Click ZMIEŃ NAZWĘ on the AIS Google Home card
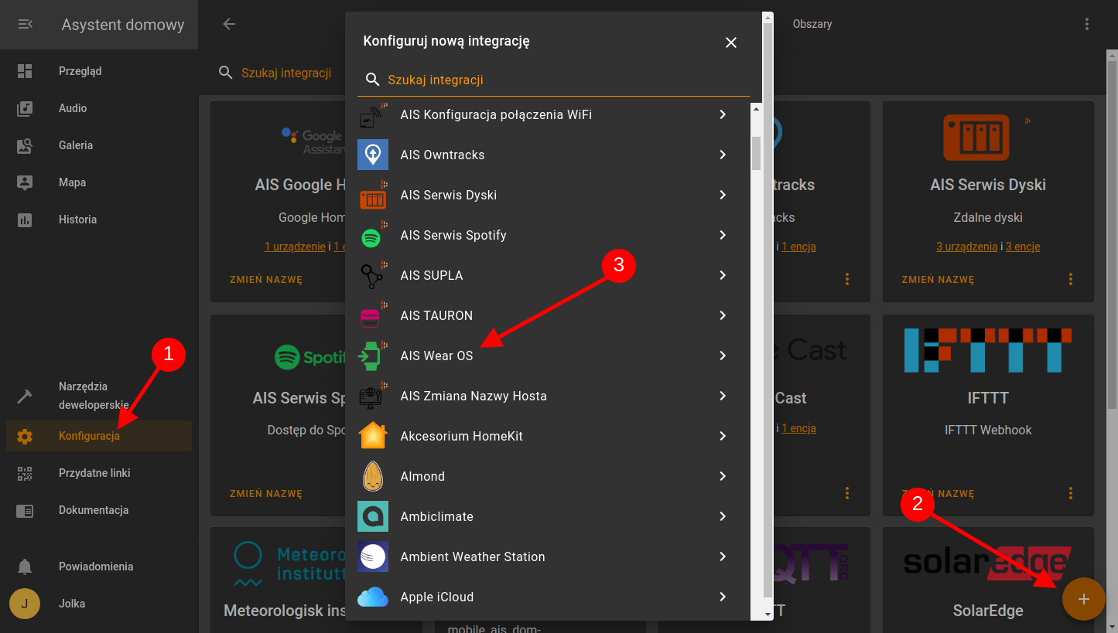Viewport: 1118px width, 633px height. [266, 280]
